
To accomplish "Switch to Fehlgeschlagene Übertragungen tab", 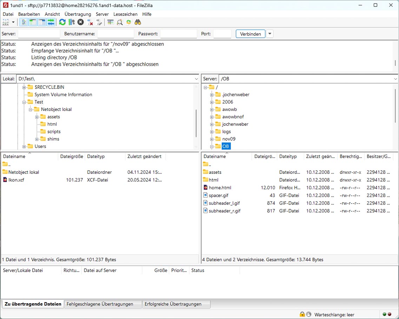I will click(100, 304).
